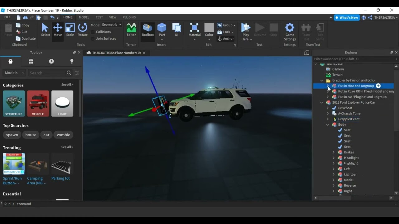
Task: Click See All next to Categories
Action: pyautogui.click(x=67, y=85)
